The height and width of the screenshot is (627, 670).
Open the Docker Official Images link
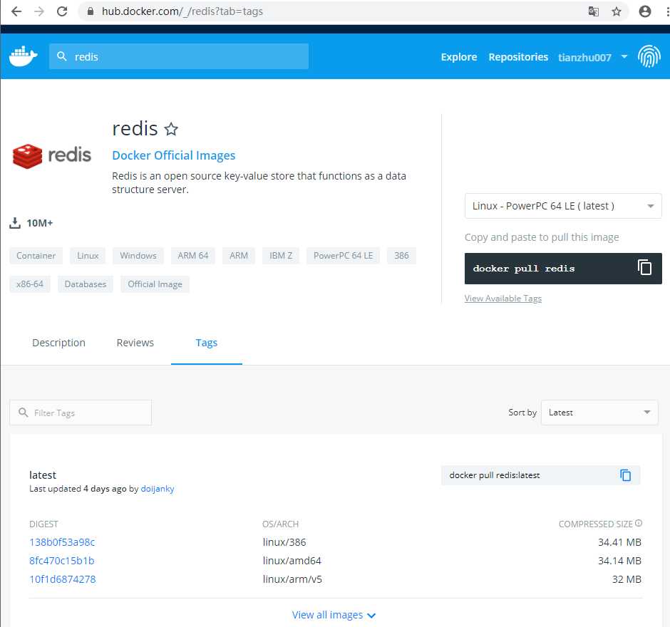[x=173, y=155]
